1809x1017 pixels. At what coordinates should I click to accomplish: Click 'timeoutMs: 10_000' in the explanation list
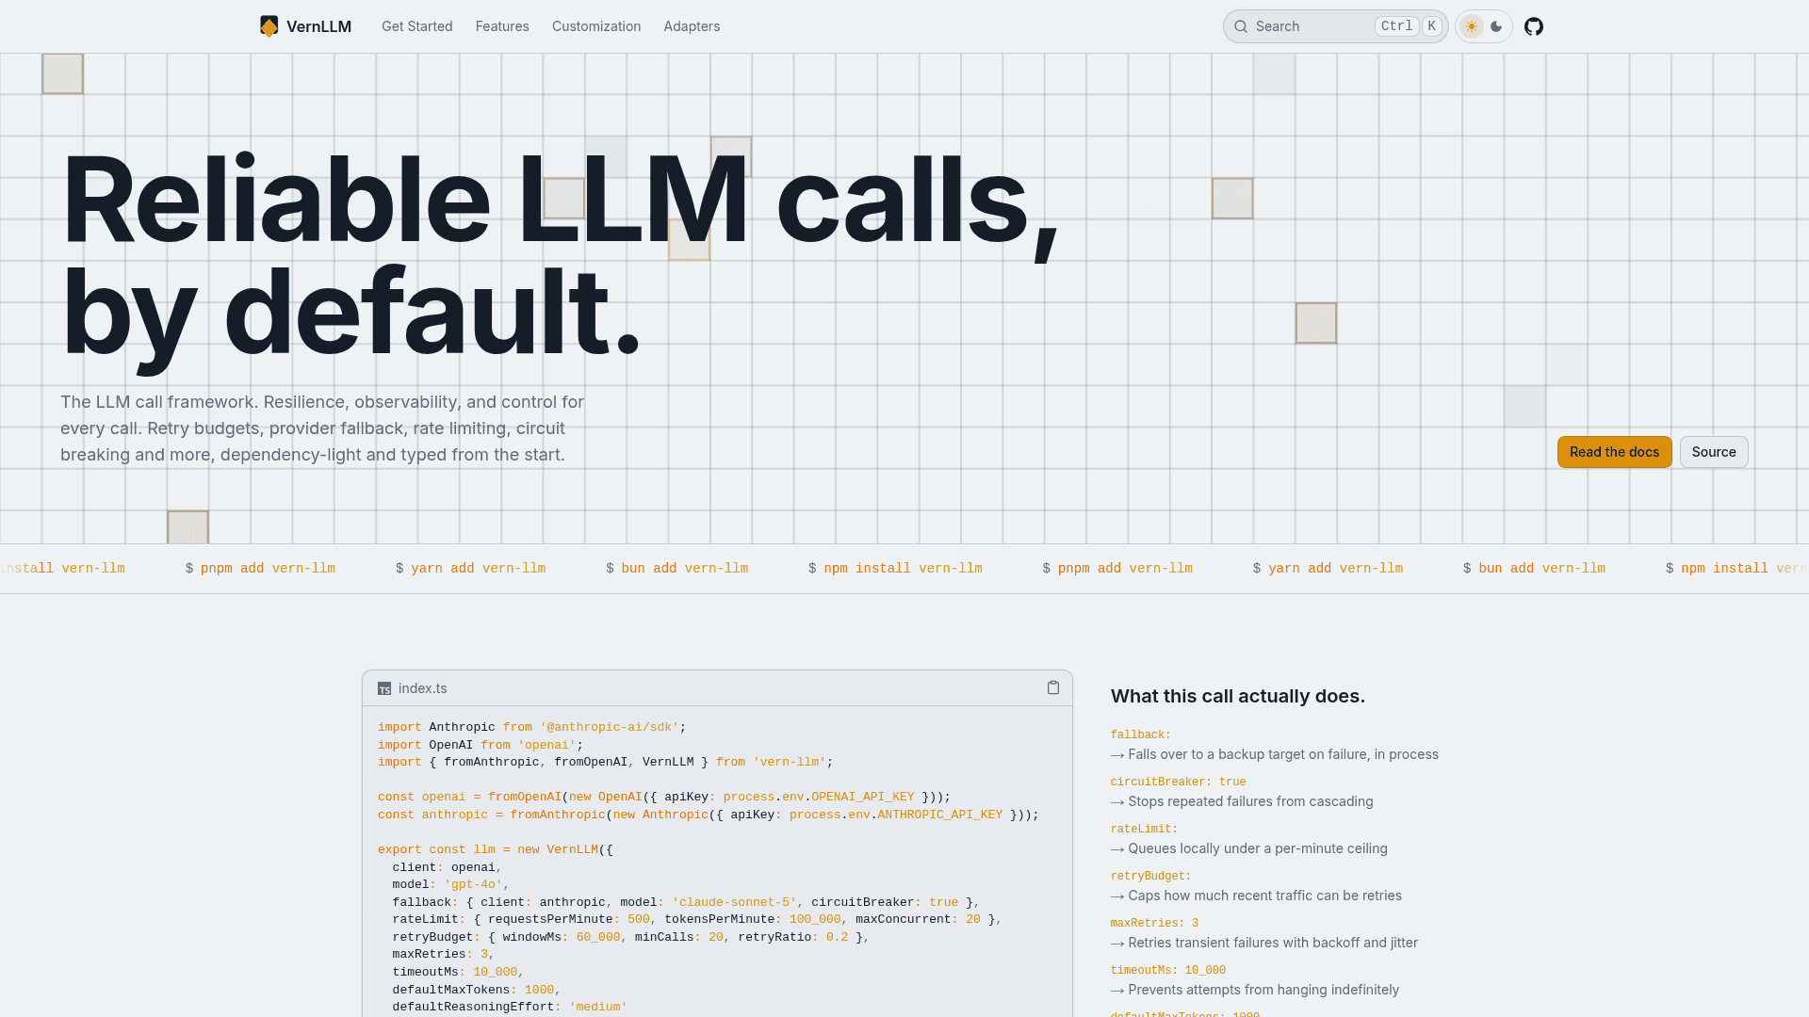click(x=1168, y=970)
